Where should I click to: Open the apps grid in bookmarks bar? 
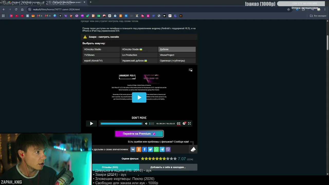3,16
